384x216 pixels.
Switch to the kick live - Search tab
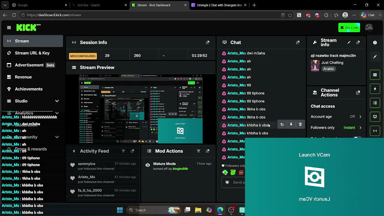(x=99, y=5)
